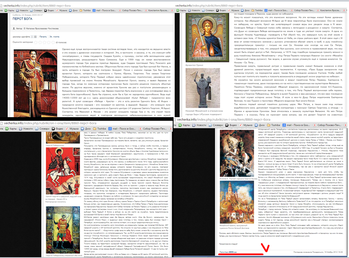Open the Диск bookmark in the top-left window
Screen dimensions: 349x258
tap(73, 10)
